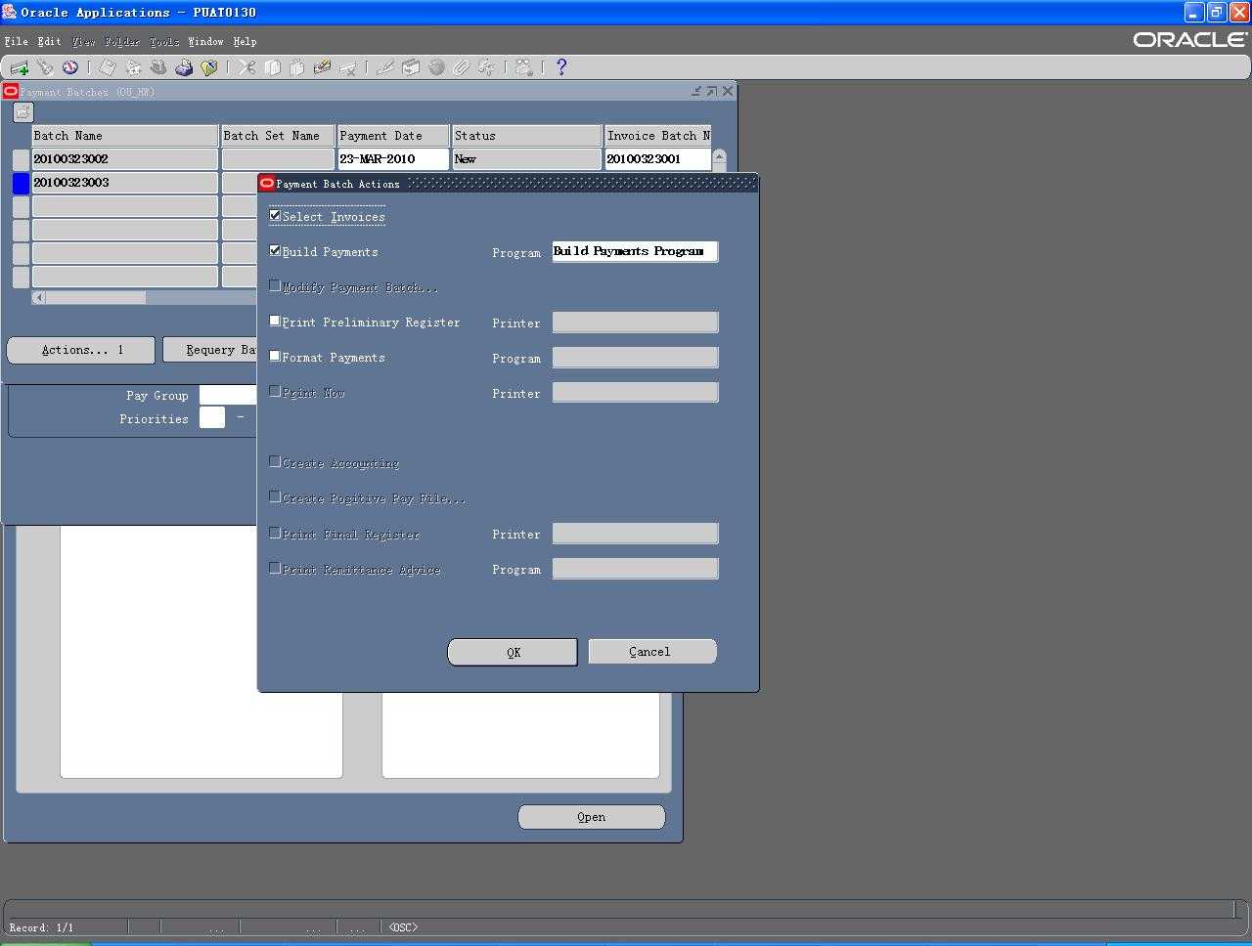Toggle the Print Remittance Advice checkbox
The image size is (1252, 946).
275,568
